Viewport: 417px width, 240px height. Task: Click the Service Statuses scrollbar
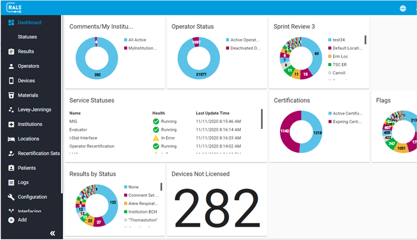[262, 119]
